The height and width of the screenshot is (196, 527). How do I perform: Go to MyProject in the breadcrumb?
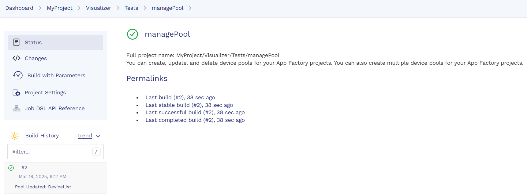pyautogui.click(x=60, y=8)
